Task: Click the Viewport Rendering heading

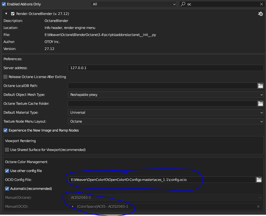Action: [x=21, y=141]
